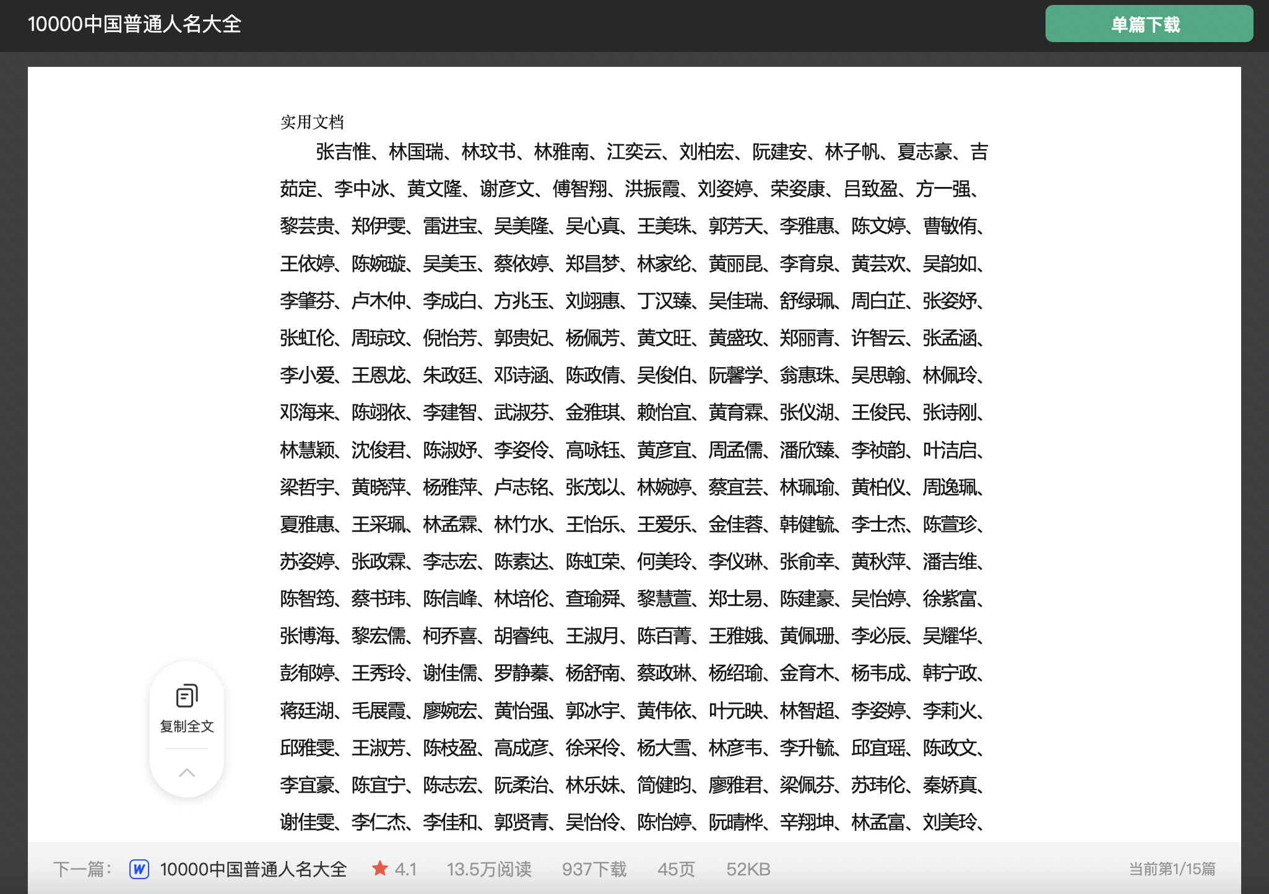The height and width of the screenshot is (894, 1269).
Task: Click the name 张吉惟 in first line
Action: coord(343,152)
